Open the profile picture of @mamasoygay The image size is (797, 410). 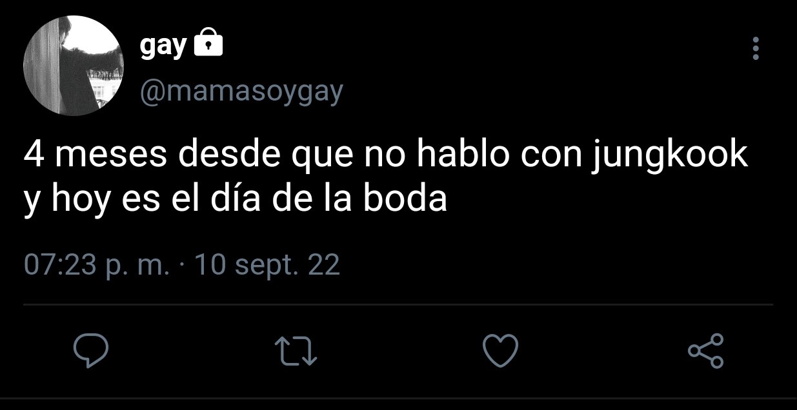point(74,66)
